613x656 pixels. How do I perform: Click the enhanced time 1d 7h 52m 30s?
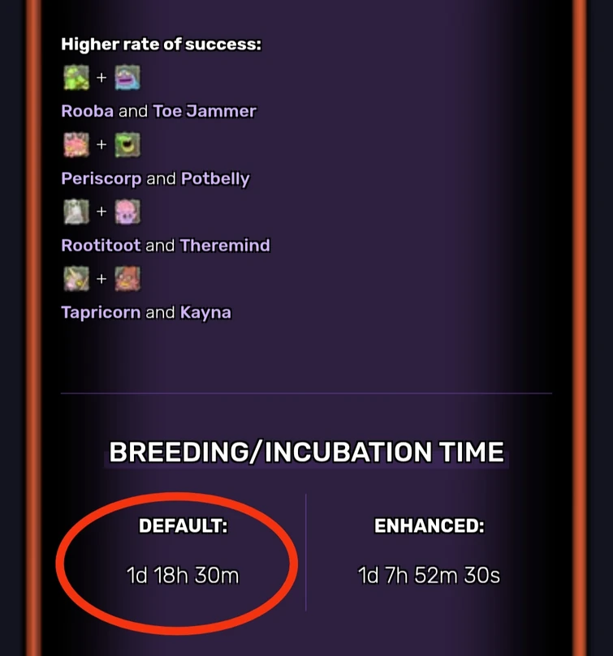[429, 576]
